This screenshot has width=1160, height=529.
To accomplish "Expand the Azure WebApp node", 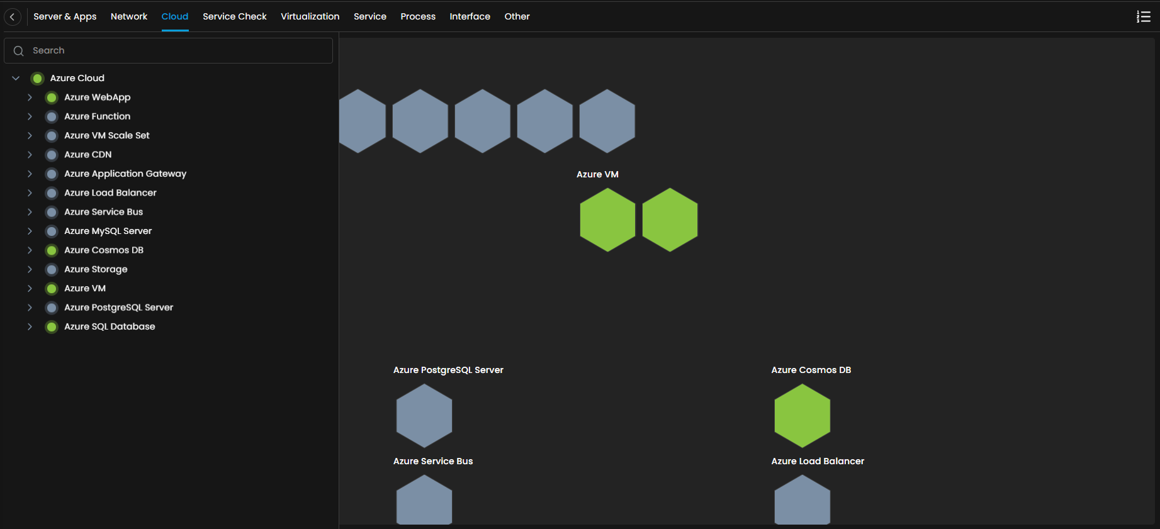I will [x=30, y=97].
